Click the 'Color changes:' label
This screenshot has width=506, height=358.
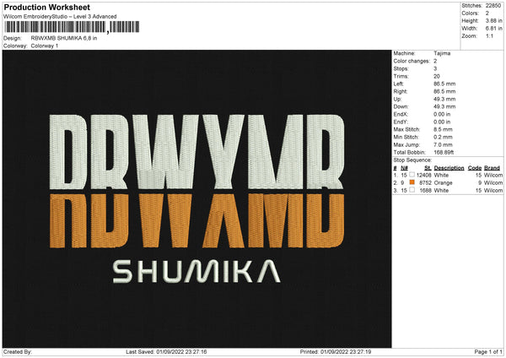(412, 61)
